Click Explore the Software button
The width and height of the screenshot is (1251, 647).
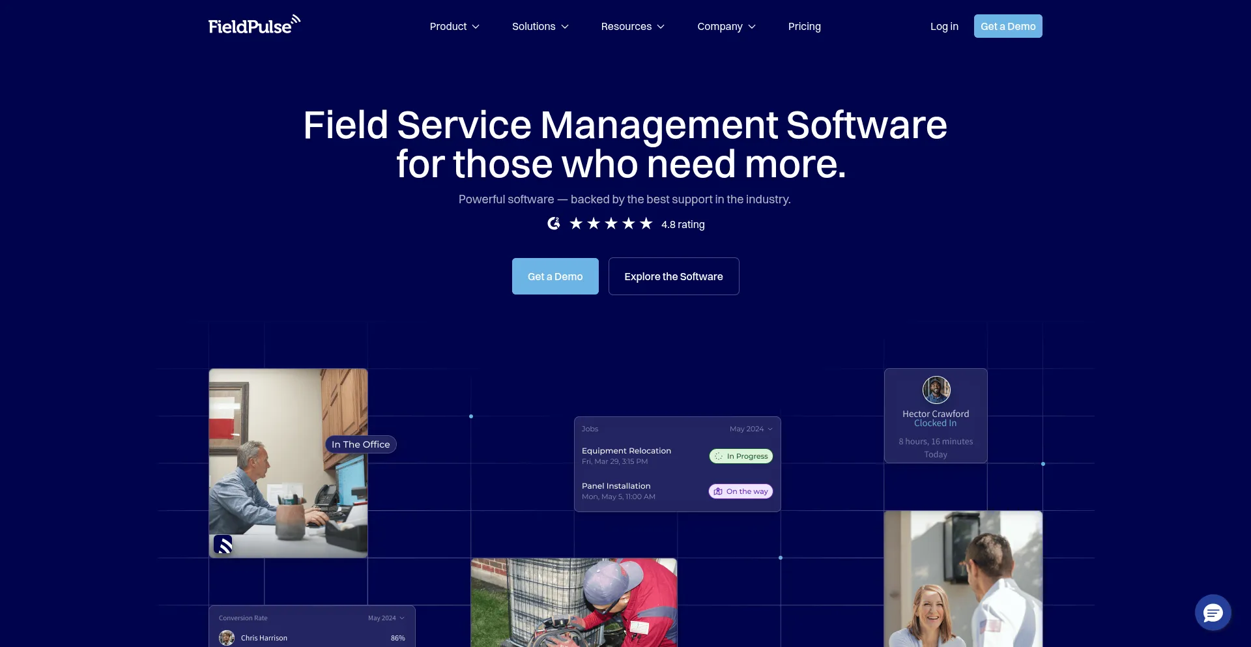674,276
